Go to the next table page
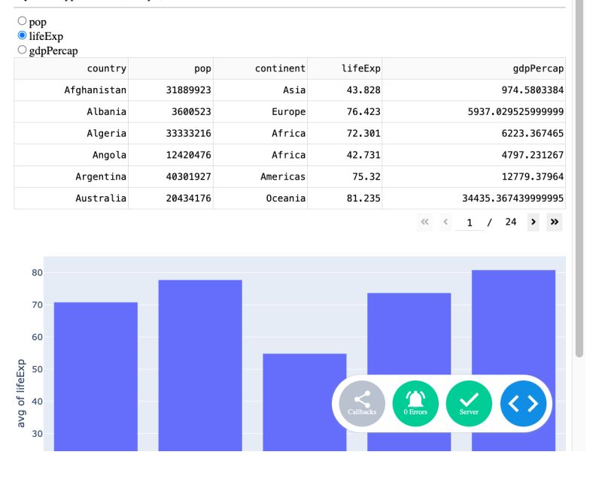 tap(534, 222)
